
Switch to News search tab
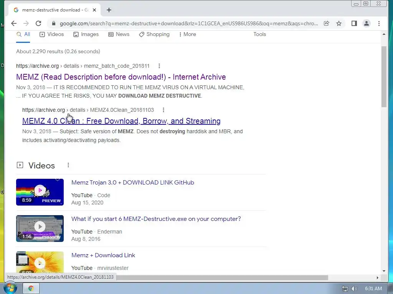119,34
